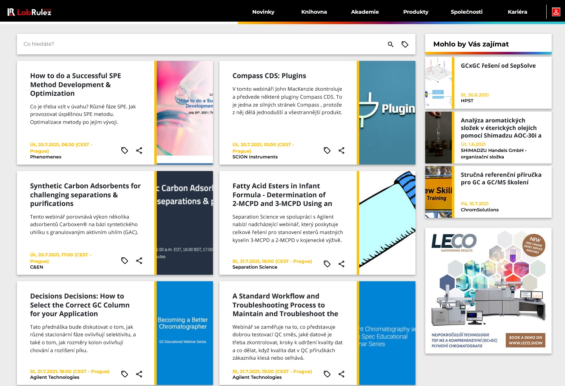Open 'Compass CDS: Plugins' title link
This screenshot has width=565, height=386.
[269, 76]
